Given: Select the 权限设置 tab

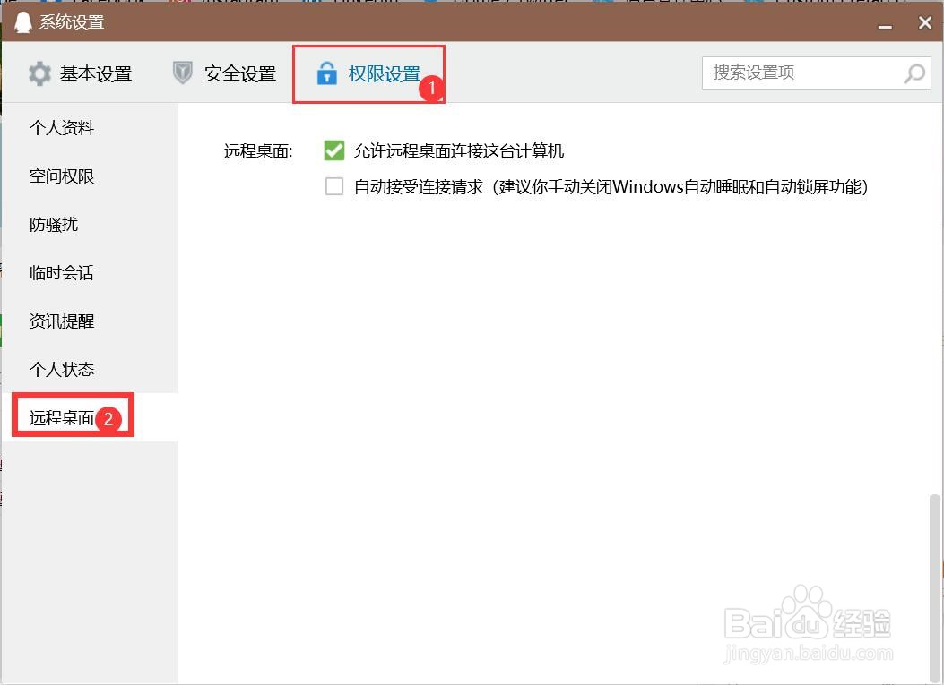Looking at the screenshot, I should pos(385,73).
